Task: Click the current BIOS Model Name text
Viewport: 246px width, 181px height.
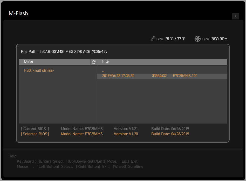Action: click(x=82, y=129)
